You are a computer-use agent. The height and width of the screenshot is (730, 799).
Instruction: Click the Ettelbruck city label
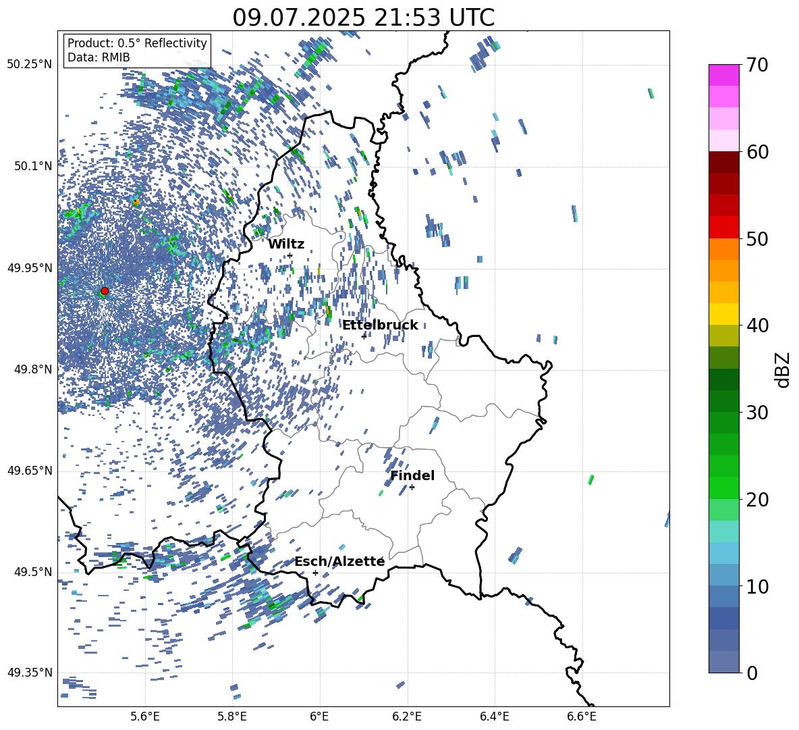pos(380,325)
